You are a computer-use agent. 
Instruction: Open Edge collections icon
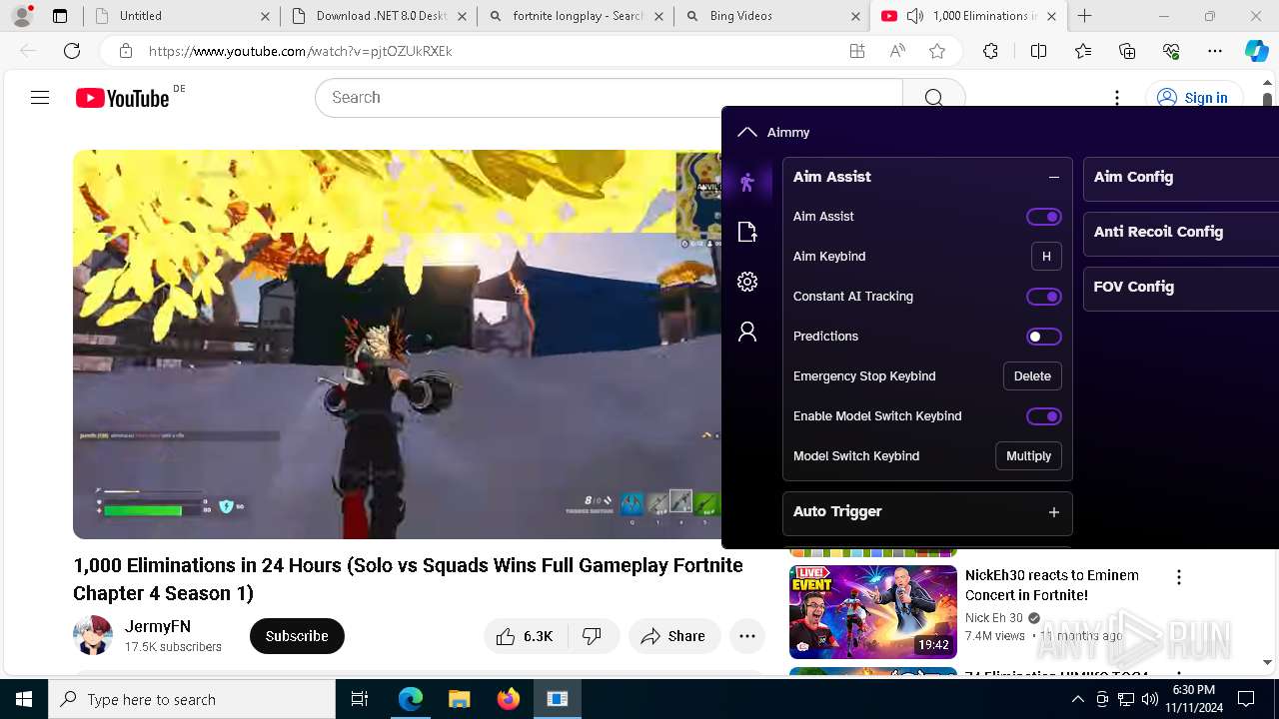point(1127,51)
